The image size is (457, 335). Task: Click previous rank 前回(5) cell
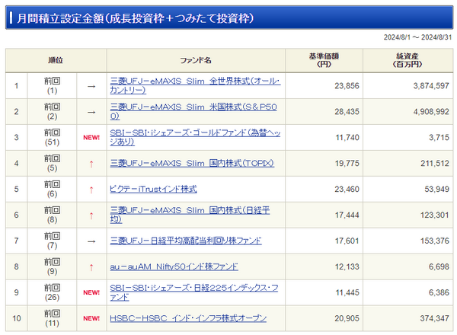(52, 163)
